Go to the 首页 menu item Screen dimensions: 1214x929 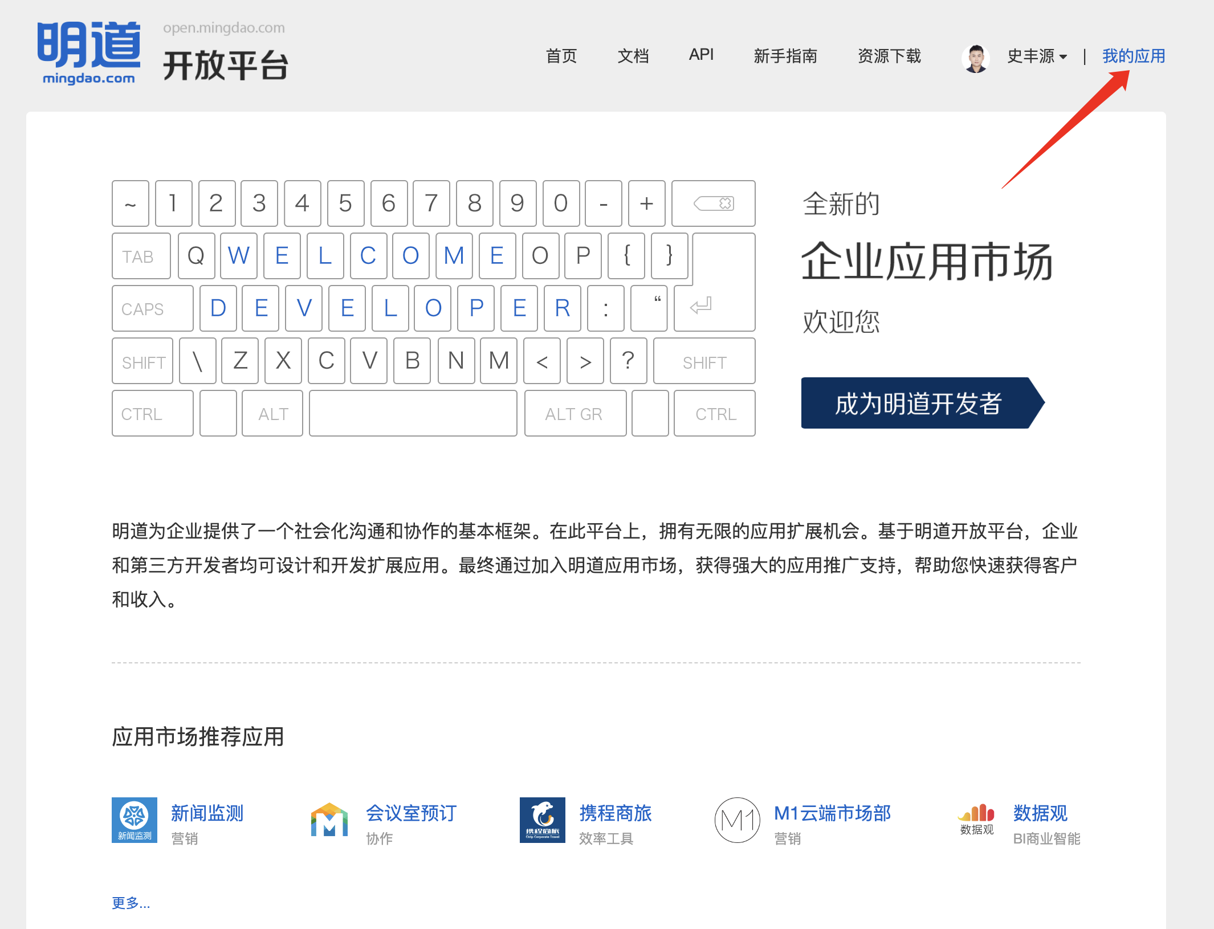coord(561,56)
